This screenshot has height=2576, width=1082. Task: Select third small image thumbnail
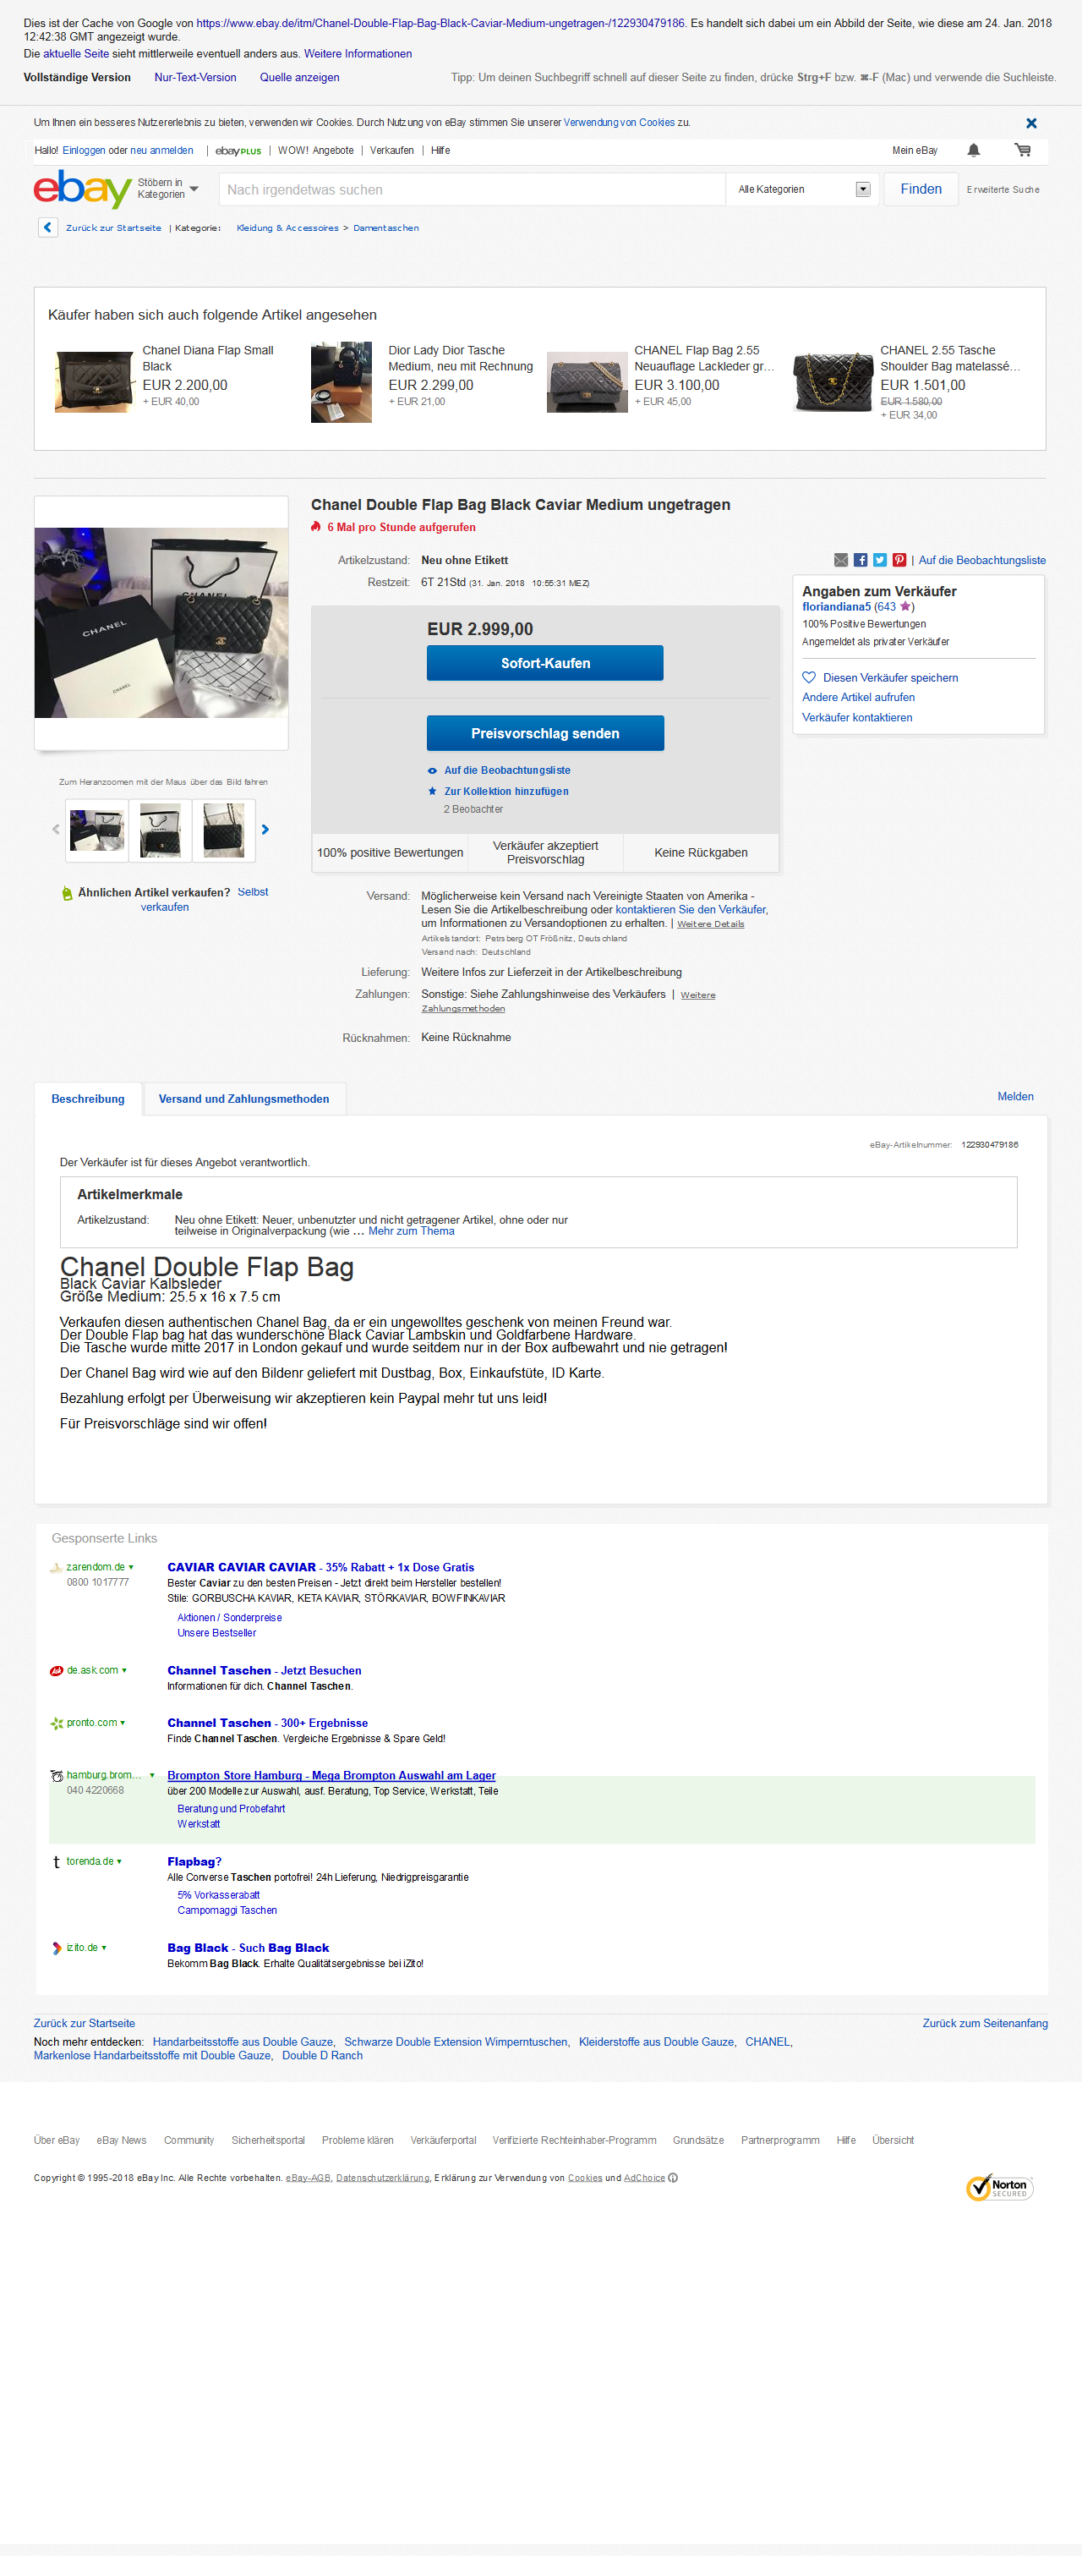coord(224,830)
